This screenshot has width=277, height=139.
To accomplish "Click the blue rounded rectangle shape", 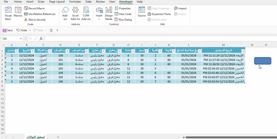I will coord(263,61).
